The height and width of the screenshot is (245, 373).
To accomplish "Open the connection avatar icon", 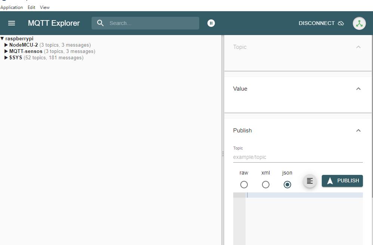I will coord(359,23).
